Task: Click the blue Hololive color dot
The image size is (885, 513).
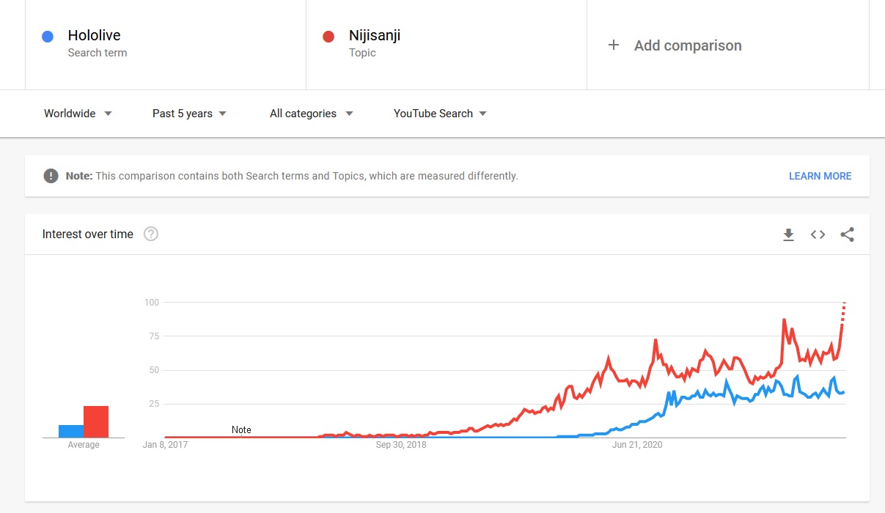Action: [x=48, y=36]
